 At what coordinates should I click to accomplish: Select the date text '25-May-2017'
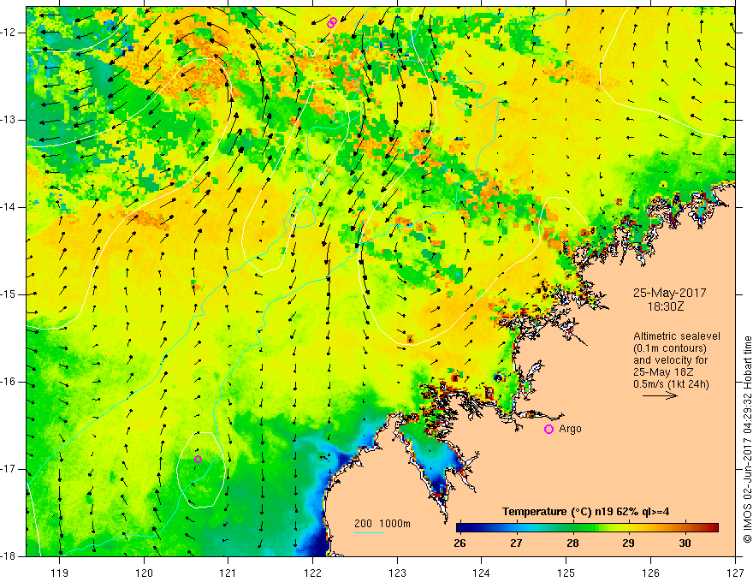[x=669, y=293]
